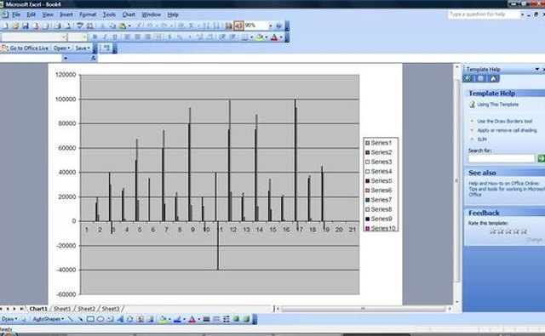Select the Oval drawing tool
The width and height of the screenshot is (545, 336).
pos(100,319)
